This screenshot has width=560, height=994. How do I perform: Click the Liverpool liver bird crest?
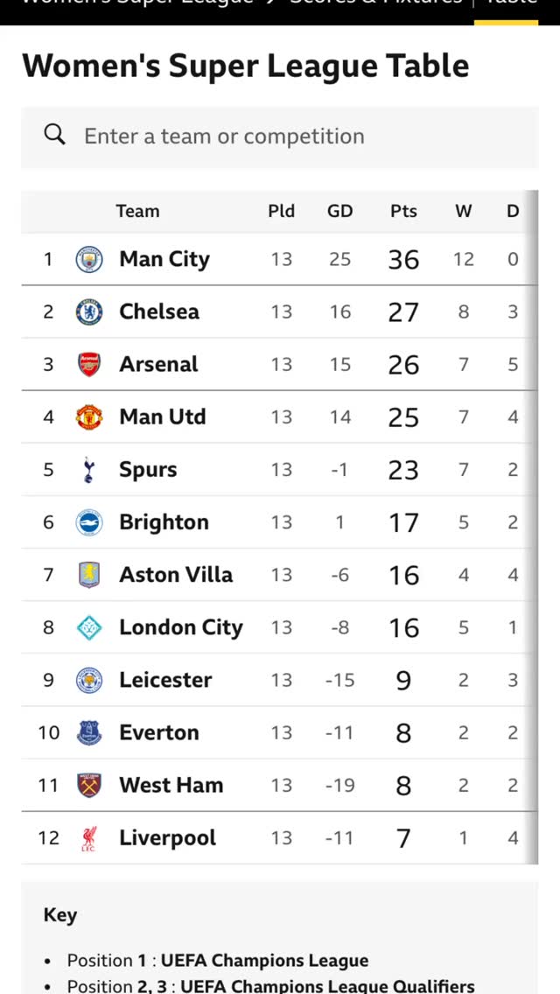[88, 837]
